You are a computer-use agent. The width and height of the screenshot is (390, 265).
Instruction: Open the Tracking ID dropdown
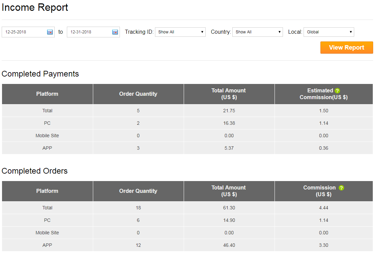[180, 32]
